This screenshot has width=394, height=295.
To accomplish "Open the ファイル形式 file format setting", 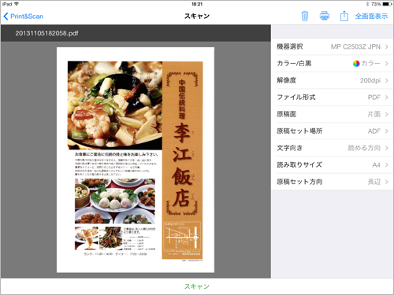I will pos(333,98).
